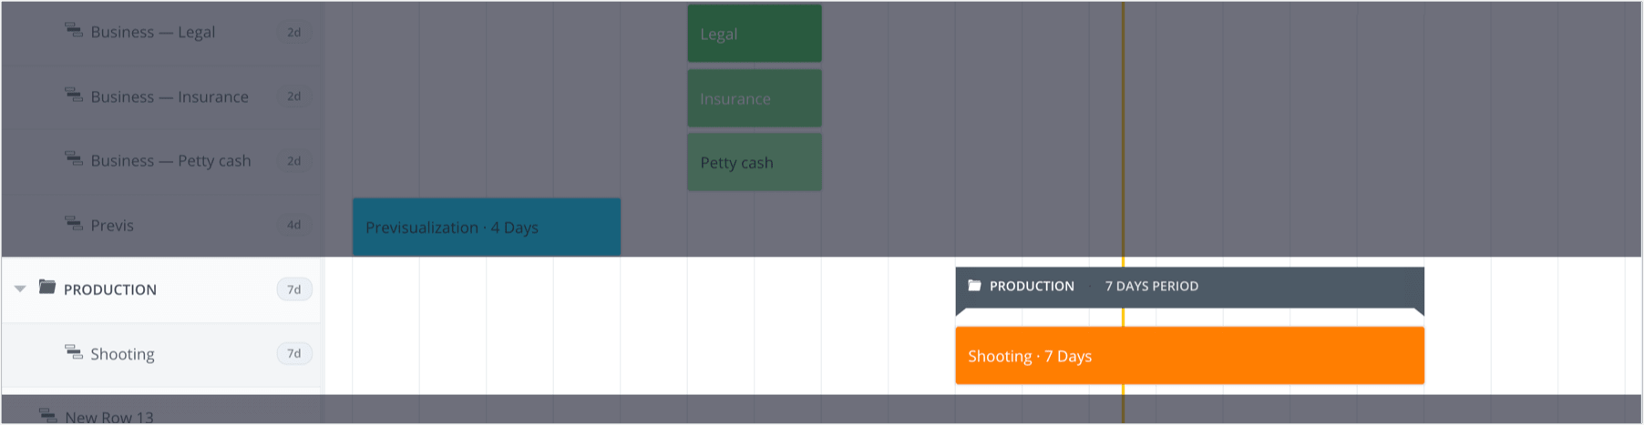Click the PRODUCTION 7 Days Period header bar

coord(1189,287)
